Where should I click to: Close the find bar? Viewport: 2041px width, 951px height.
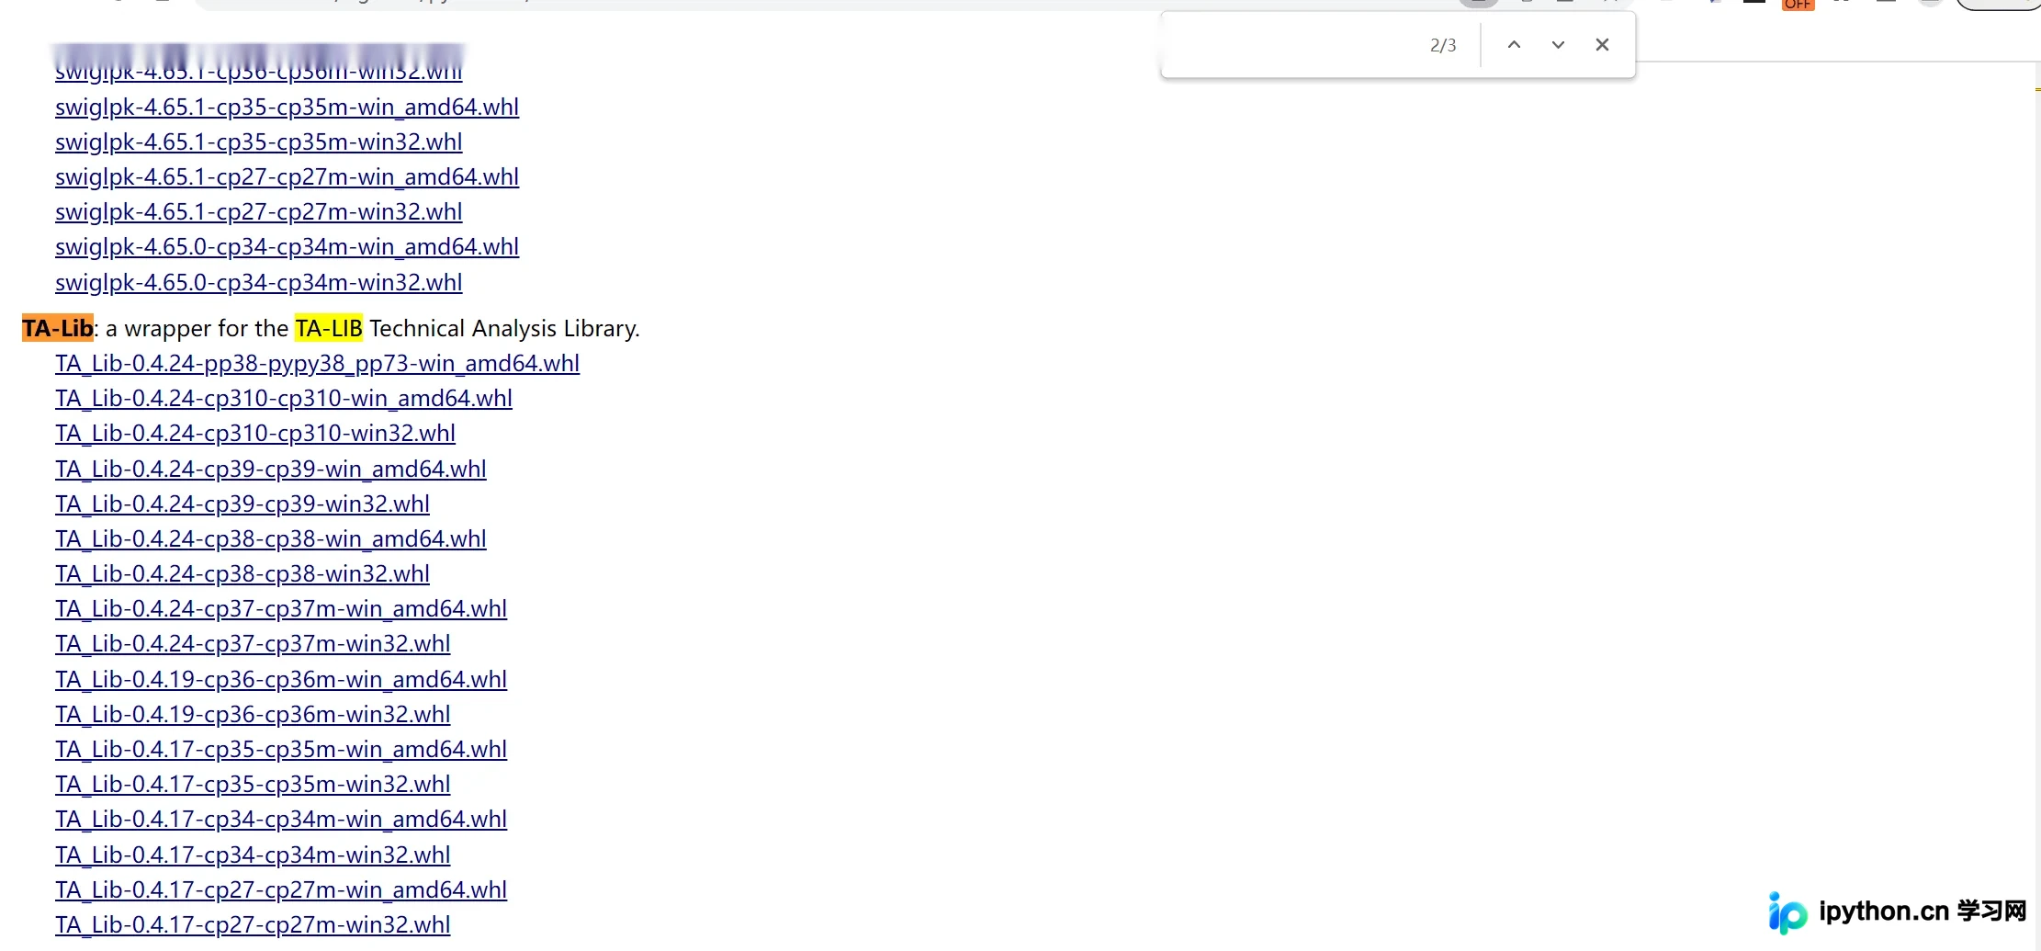pyautogui.click(x=1602, y=44)
